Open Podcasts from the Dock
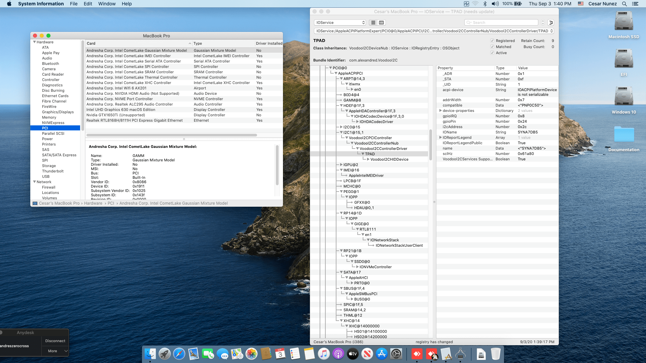This screenshot has width=646, height=363. pyautogui.click(x=338, y=354)
